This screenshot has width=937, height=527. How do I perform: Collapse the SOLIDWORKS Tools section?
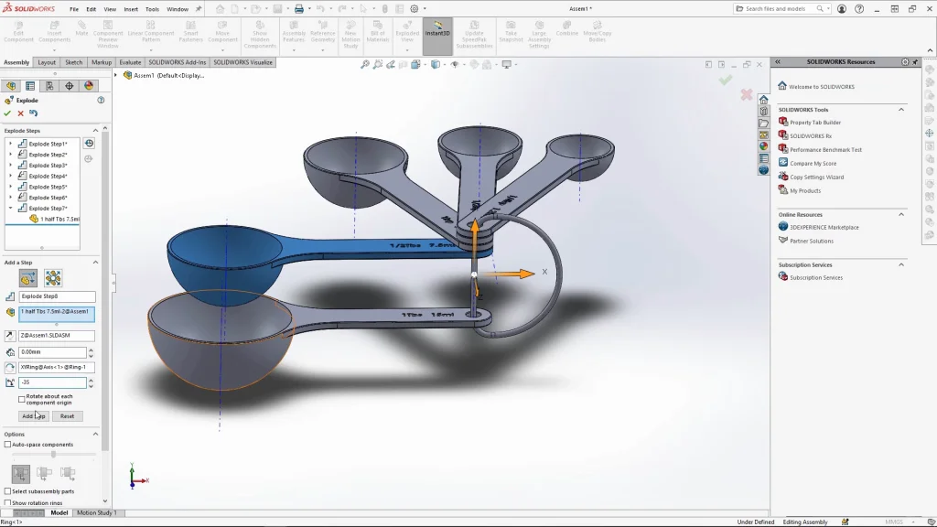pyautogui.click(x=900, y=110)
